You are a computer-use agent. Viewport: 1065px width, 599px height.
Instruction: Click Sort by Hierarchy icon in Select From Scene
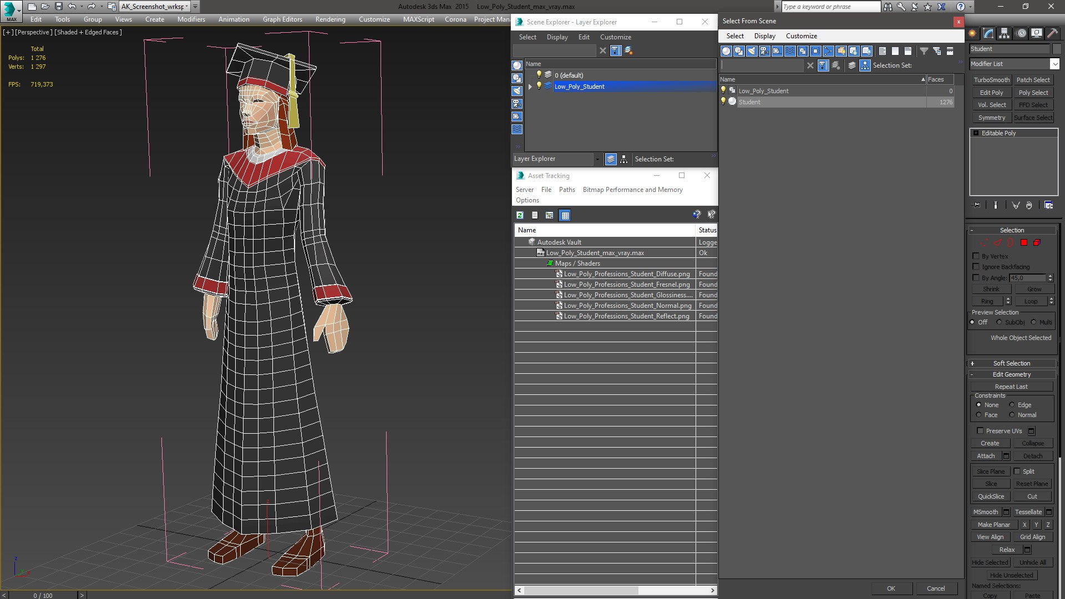[x=865, y=65]
